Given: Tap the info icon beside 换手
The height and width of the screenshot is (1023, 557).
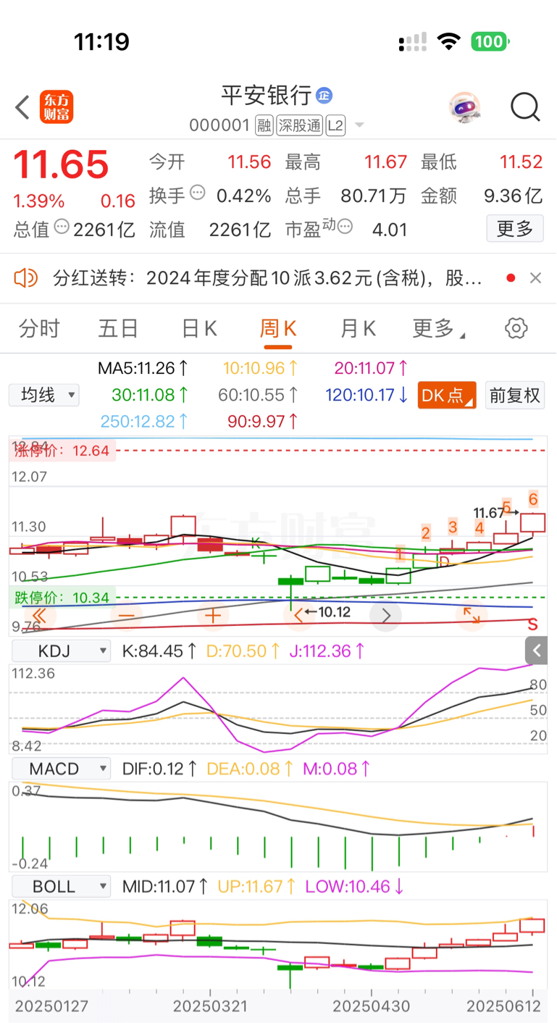Looking at the screenshot, I should pyautogui.click(x=197, y=193).
